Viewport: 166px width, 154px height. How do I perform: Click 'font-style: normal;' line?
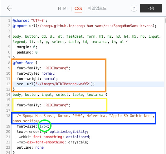[x=36, y=73]
